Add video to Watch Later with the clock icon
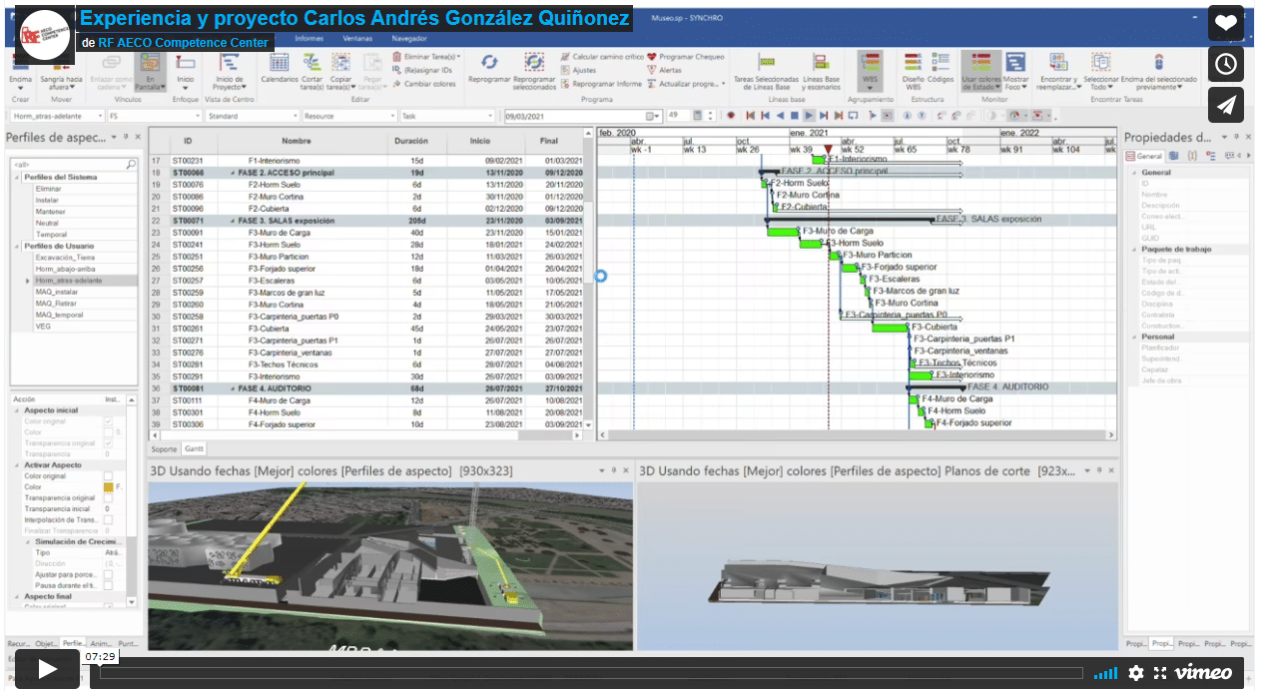This screenshot has height=691, width=1261. 1226,64
